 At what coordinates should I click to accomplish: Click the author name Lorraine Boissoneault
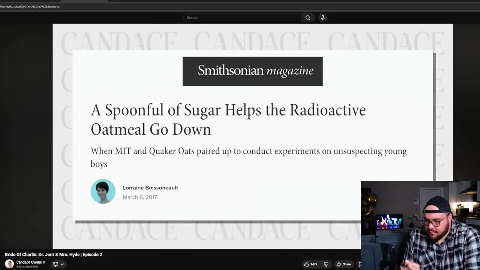(x=150, y=187)
